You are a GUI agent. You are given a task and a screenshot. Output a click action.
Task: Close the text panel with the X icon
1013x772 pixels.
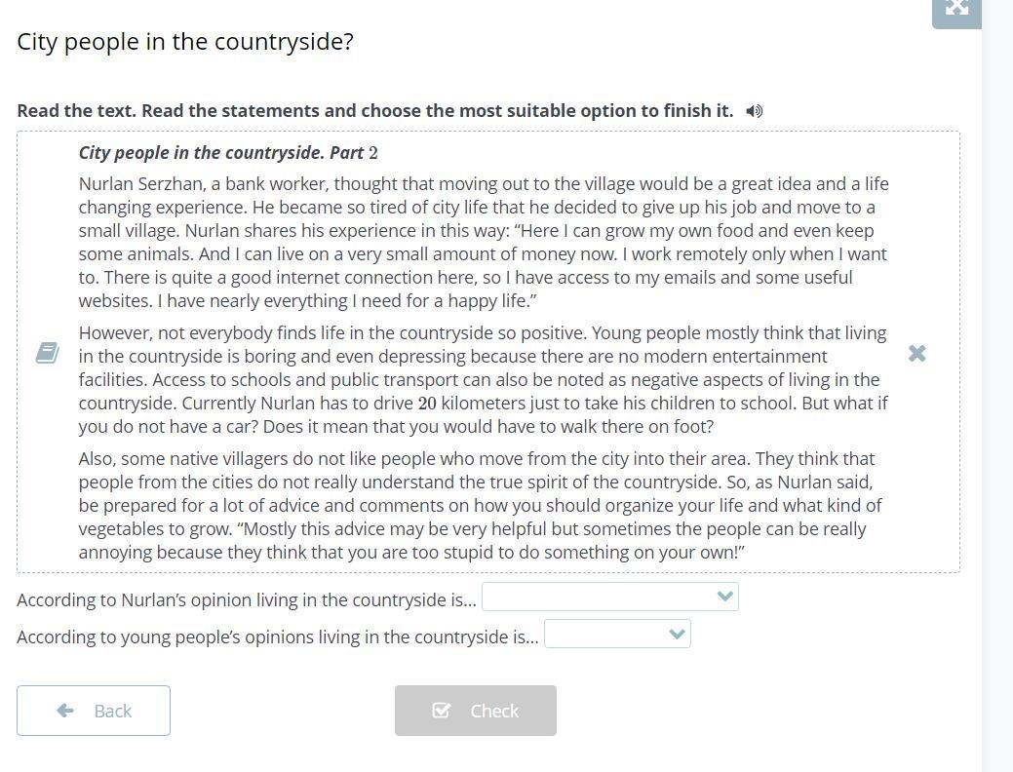tap(916, 354)
